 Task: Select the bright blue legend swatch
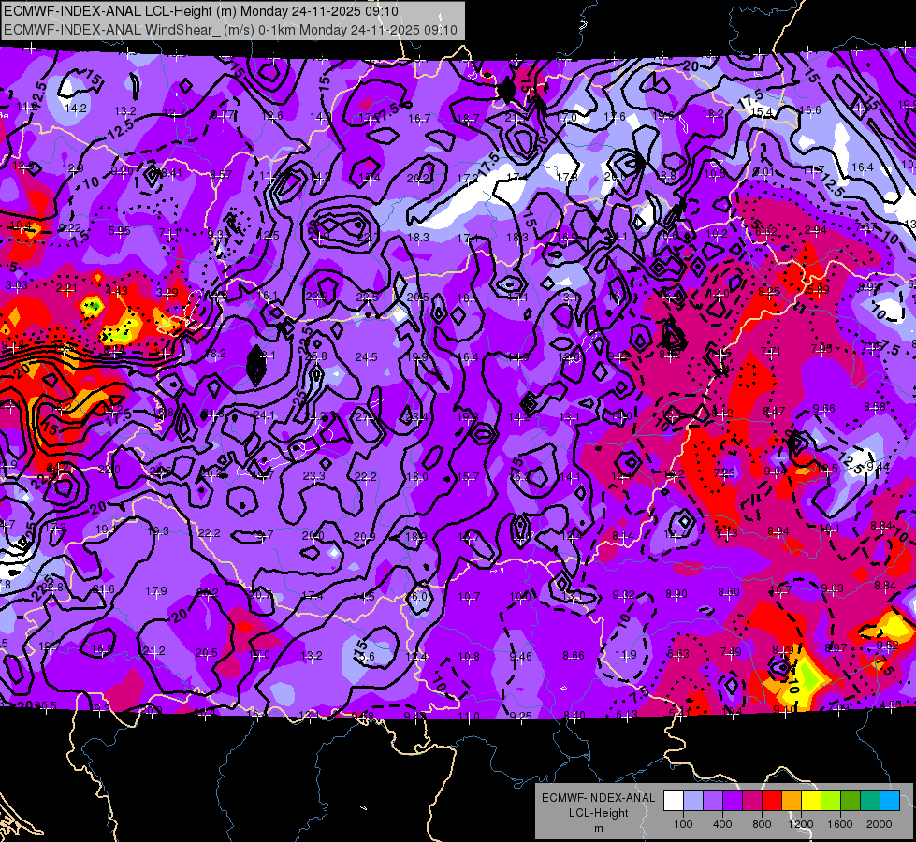[890, 801]
